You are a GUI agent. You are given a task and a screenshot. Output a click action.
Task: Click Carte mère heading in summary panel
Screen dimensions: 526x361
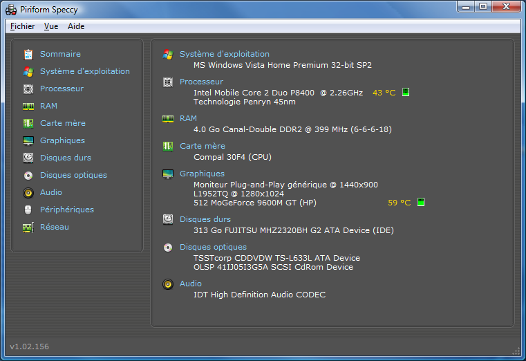point(203,146)
